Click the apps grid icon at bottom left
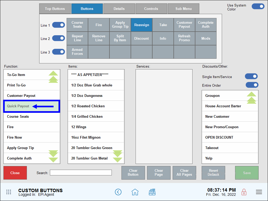Viewport: 268px width, 201px height. tap(9, 192)
